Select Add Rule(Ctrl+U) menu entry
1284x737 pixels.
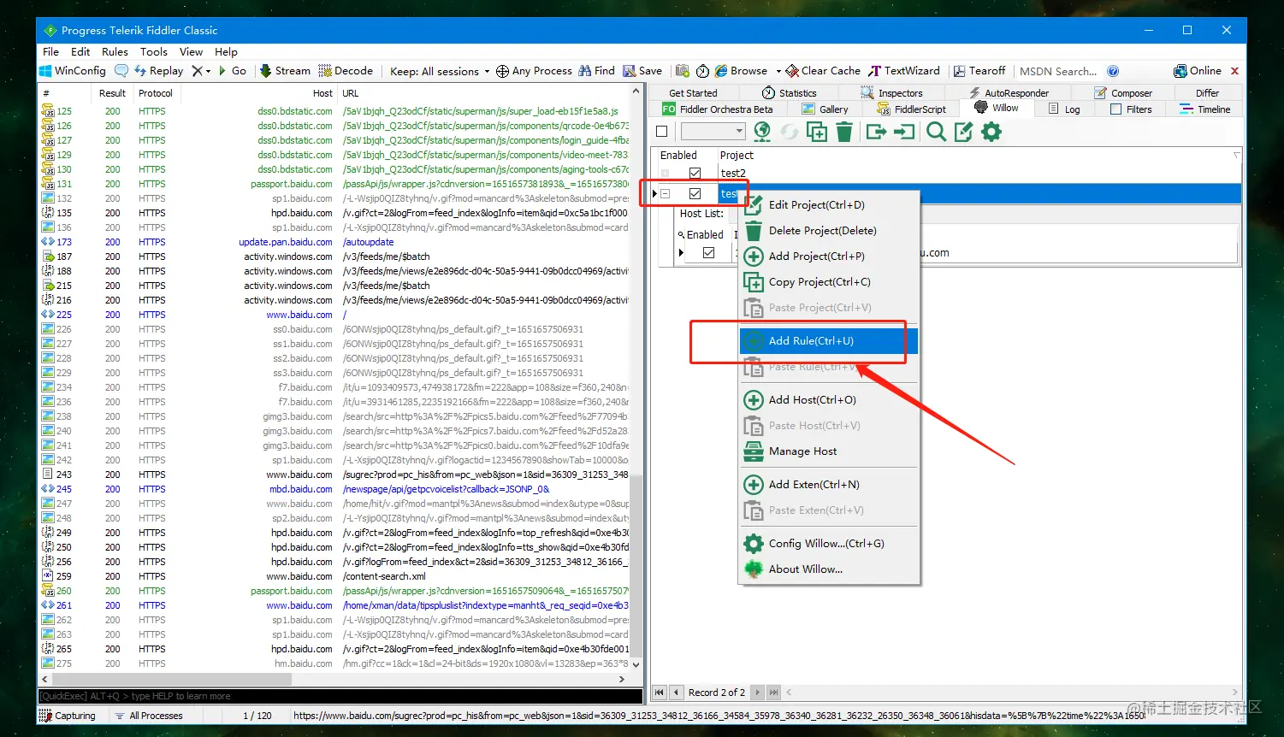[x=828, y=340]
